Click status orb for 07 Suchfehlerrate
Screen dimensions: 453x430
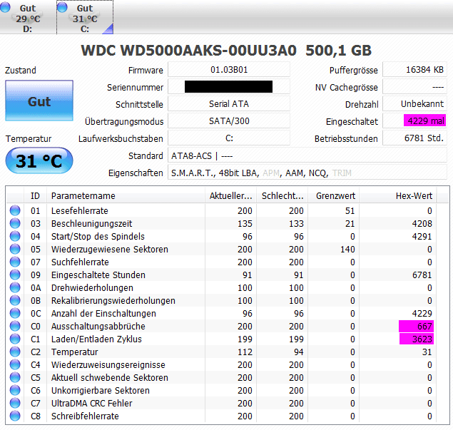(15, 262)
